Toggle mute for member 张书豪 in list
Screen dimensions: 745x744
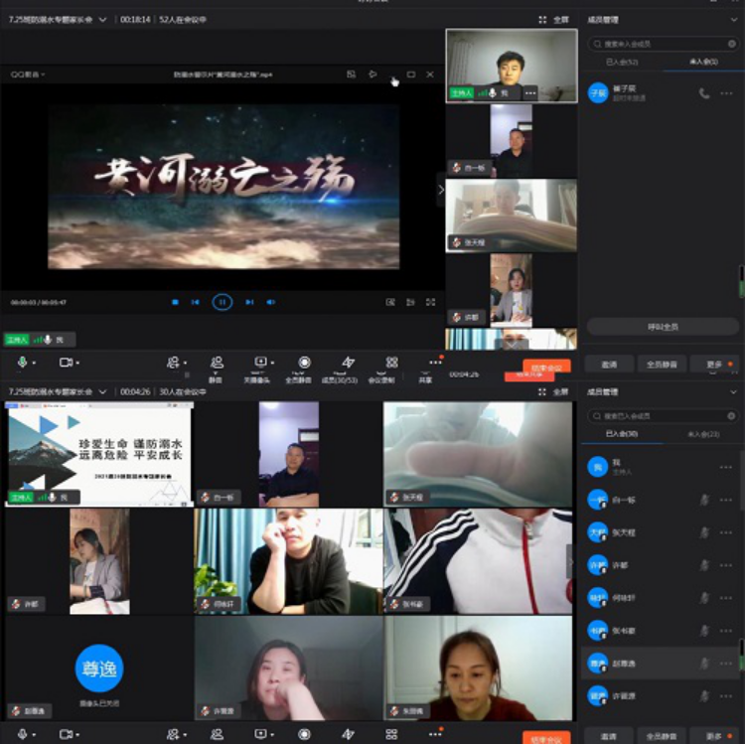tap(704, 631)
